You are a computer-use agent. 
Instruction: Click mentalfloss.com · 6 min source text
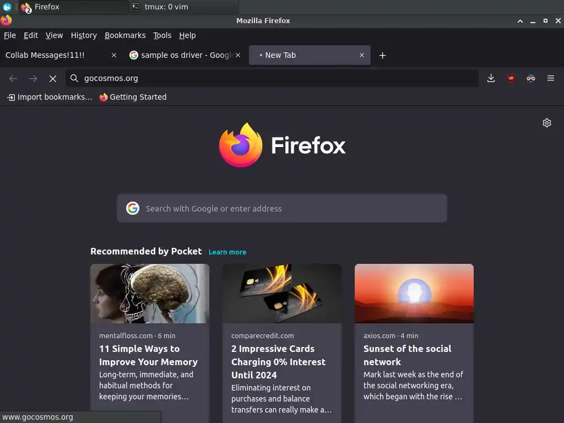137,335
